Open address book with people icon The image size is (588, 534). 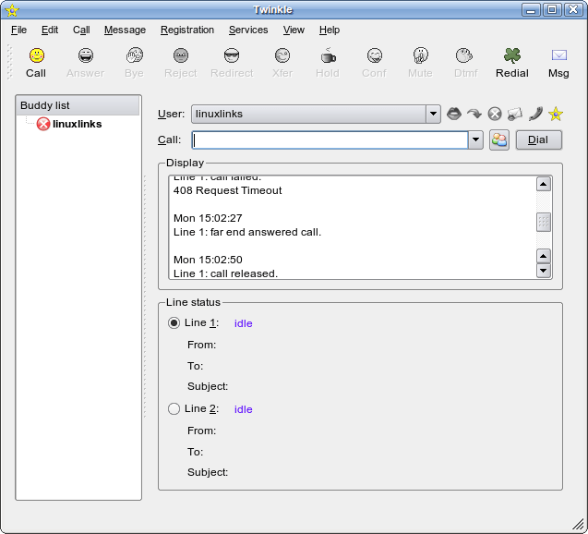tap(499, 140)
